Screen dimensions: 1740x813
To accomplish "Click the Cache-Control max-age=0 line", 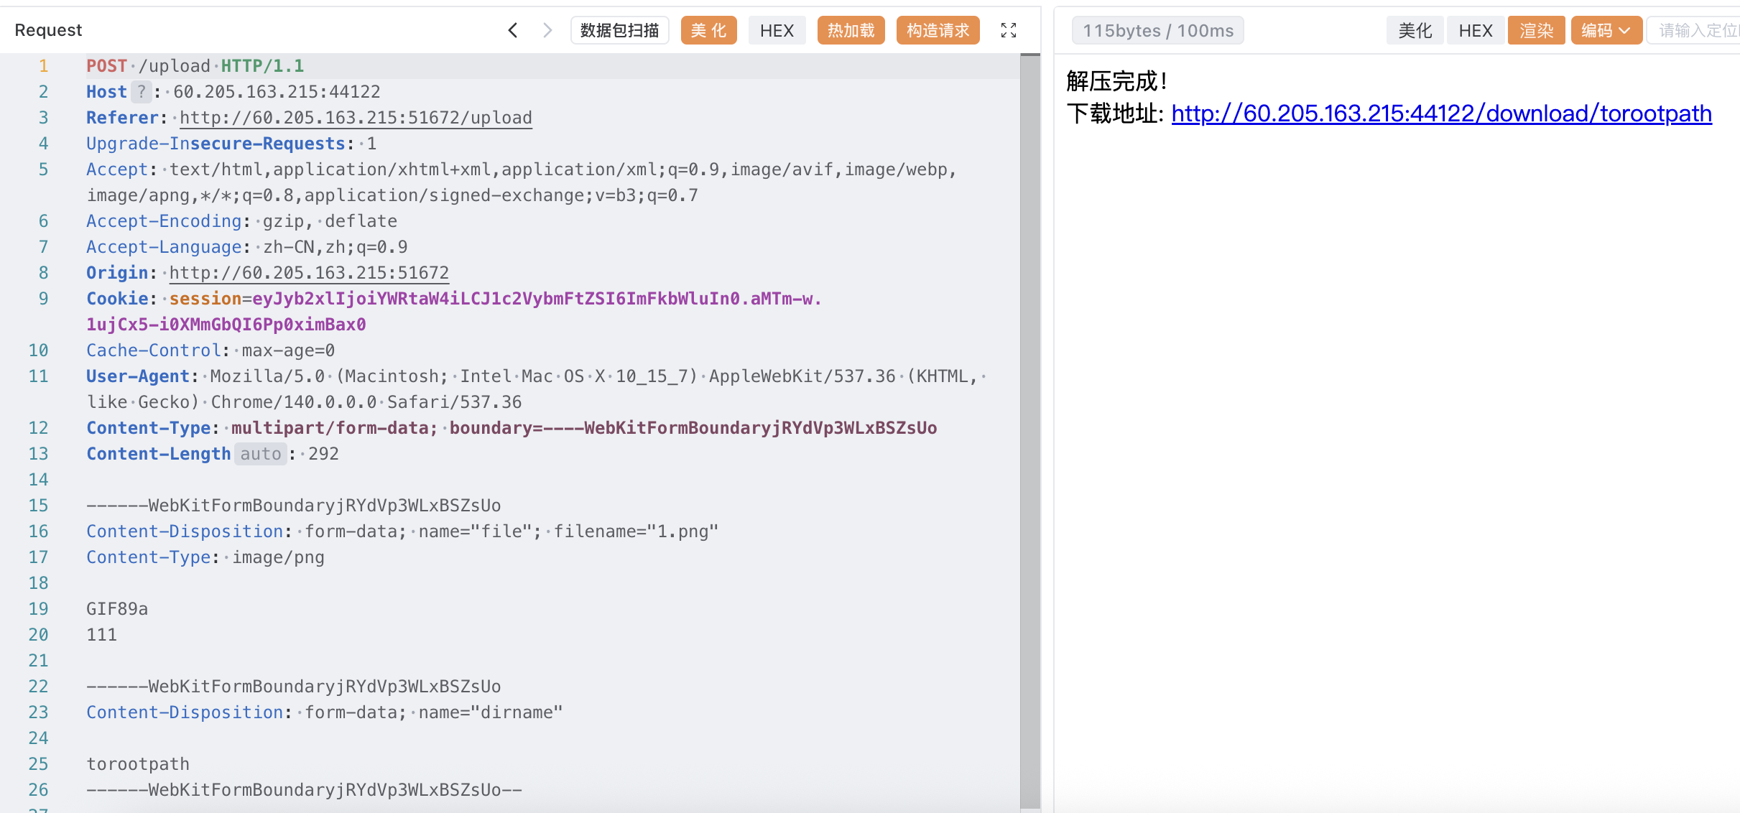I will point(210,350).
